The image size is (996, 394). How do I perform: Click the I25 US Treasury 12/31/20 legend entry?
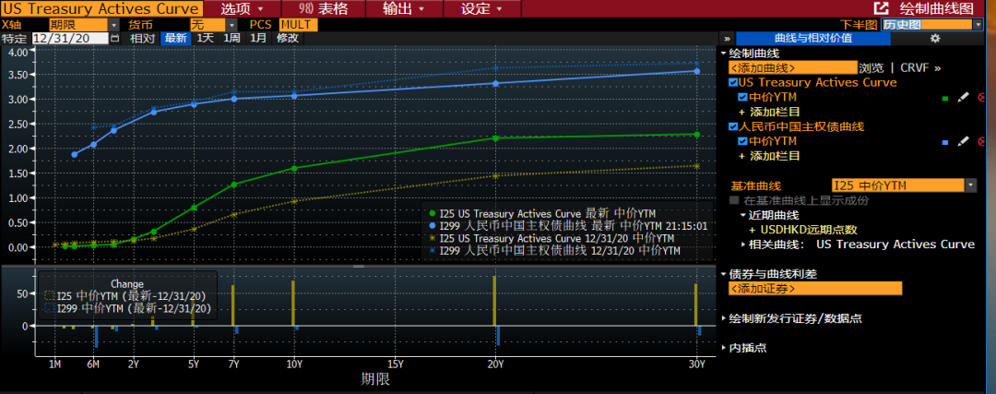click(x=551, y=238)
